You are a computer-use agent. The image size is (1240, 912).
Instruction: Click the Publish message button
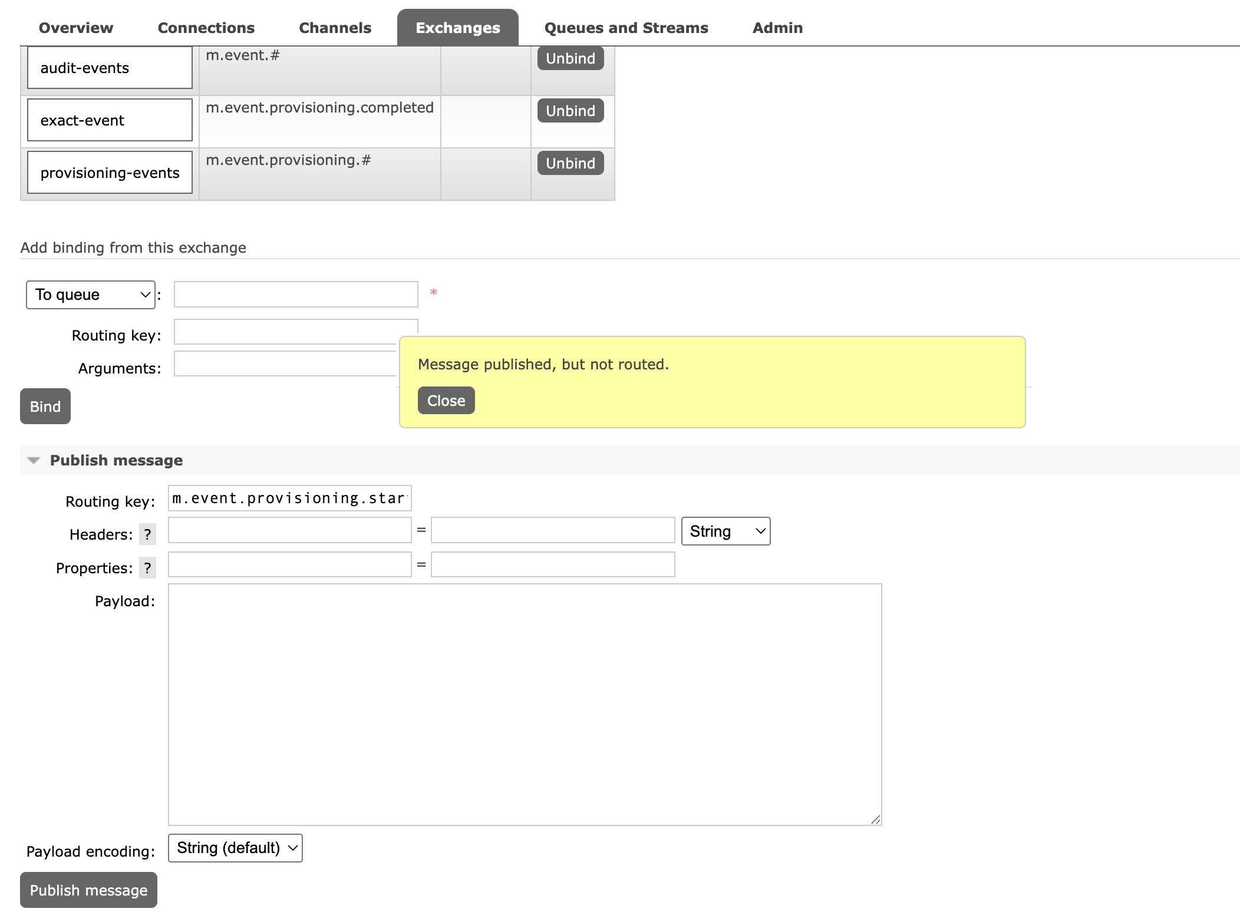[x=88, y=890]
